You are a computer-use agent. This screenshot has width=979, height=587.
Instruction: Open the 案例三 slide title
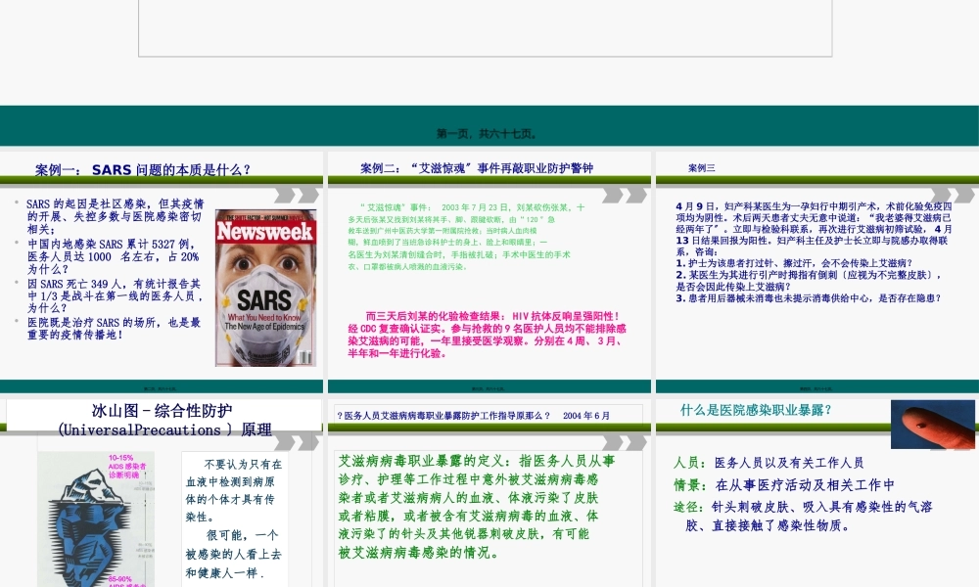point(702,168)
